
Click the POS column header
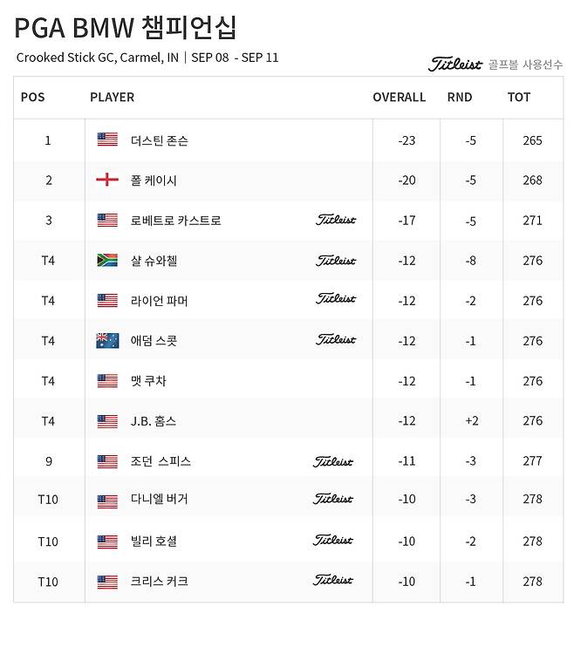click(32, 97)
